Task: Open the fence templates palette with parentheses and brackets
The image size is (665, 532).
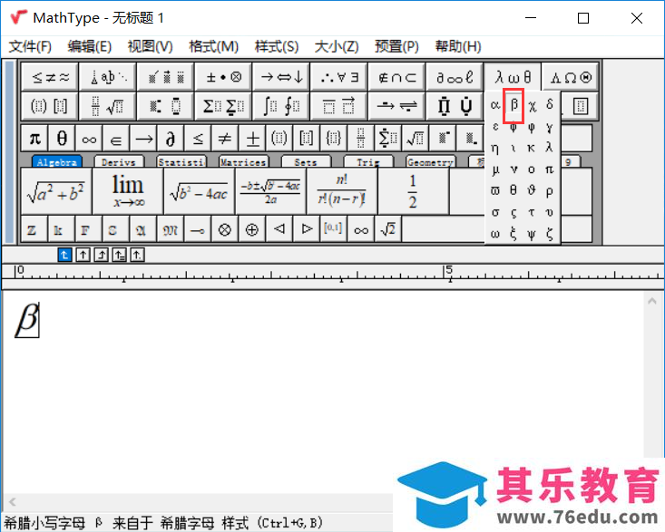Action: [49, 106]
